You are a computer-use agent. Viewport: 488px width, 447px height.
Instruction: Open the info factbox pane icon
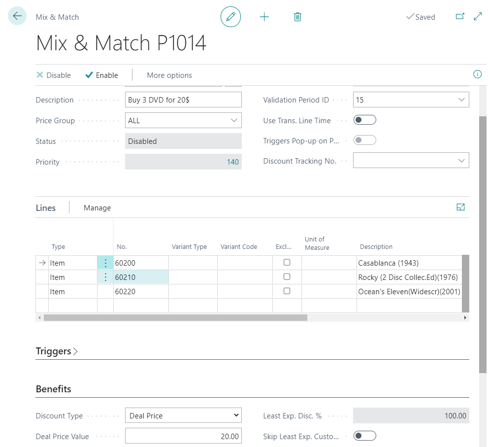tap(478, 74)
